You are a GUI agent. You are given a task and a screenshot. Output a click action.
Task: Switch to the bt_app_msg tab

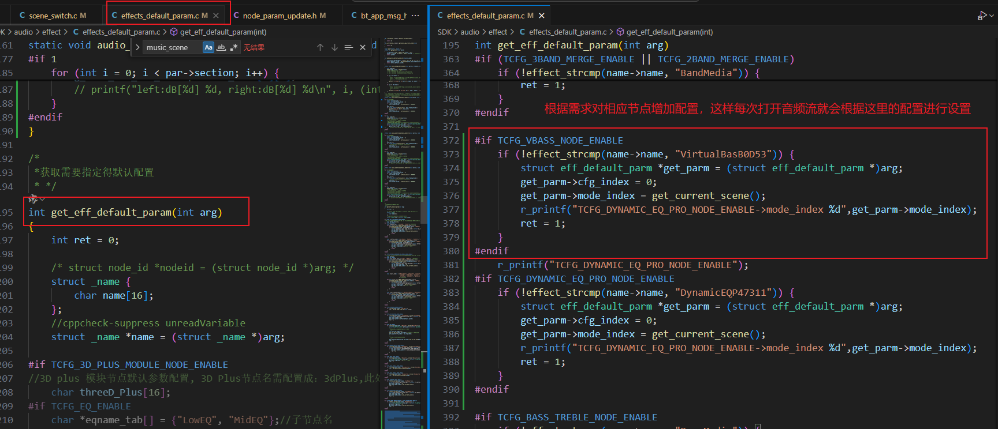[378, 16]
